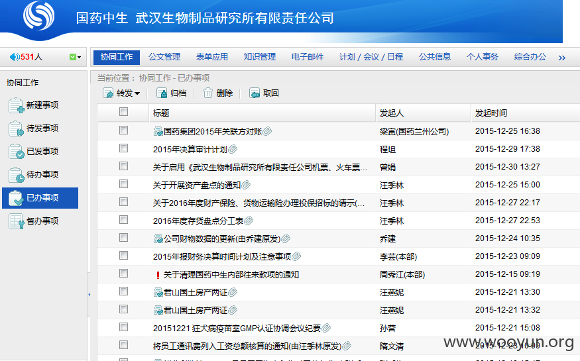Screen dimensions: 580x361
Task: Click attachment paperclip on 将员工通讯费列入工资总额
Action: [x=346, y=346]
